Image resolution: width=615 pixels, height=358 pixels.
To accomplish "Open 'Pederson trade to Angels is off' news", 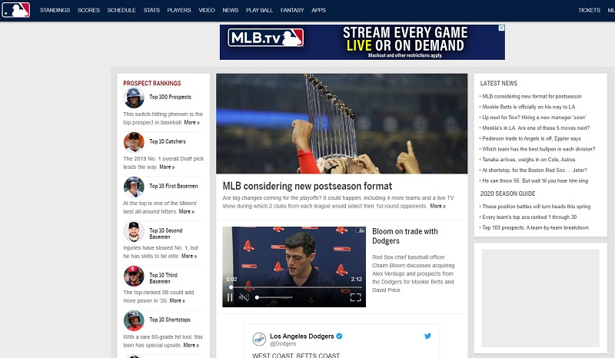I will click(x=531, y=139).
